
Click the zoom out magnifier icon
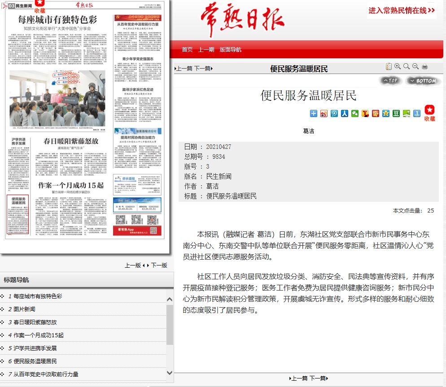[415, 67]
